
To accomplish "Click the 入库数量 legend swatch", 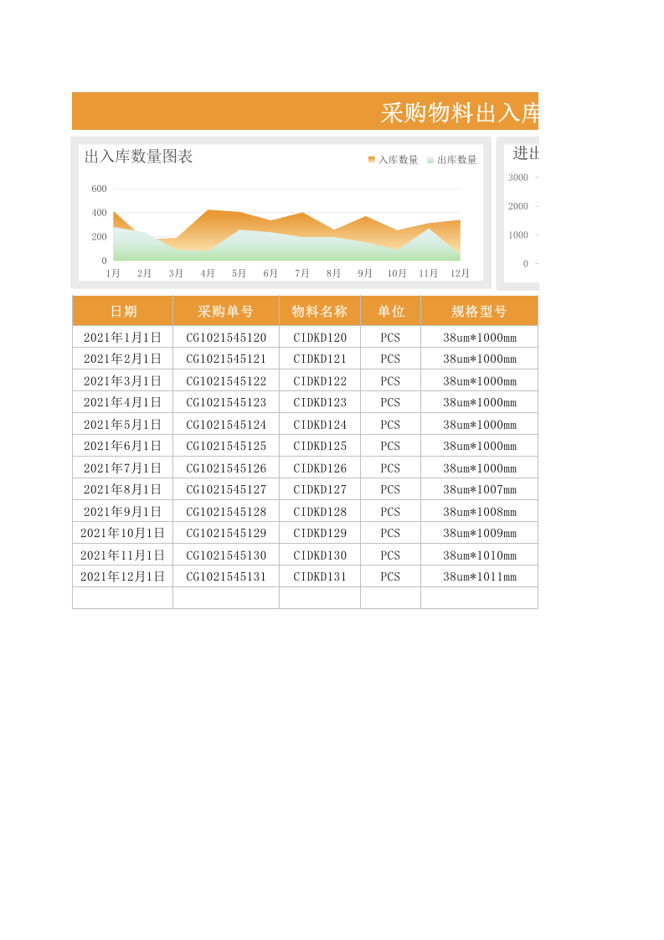I will 372,159.
